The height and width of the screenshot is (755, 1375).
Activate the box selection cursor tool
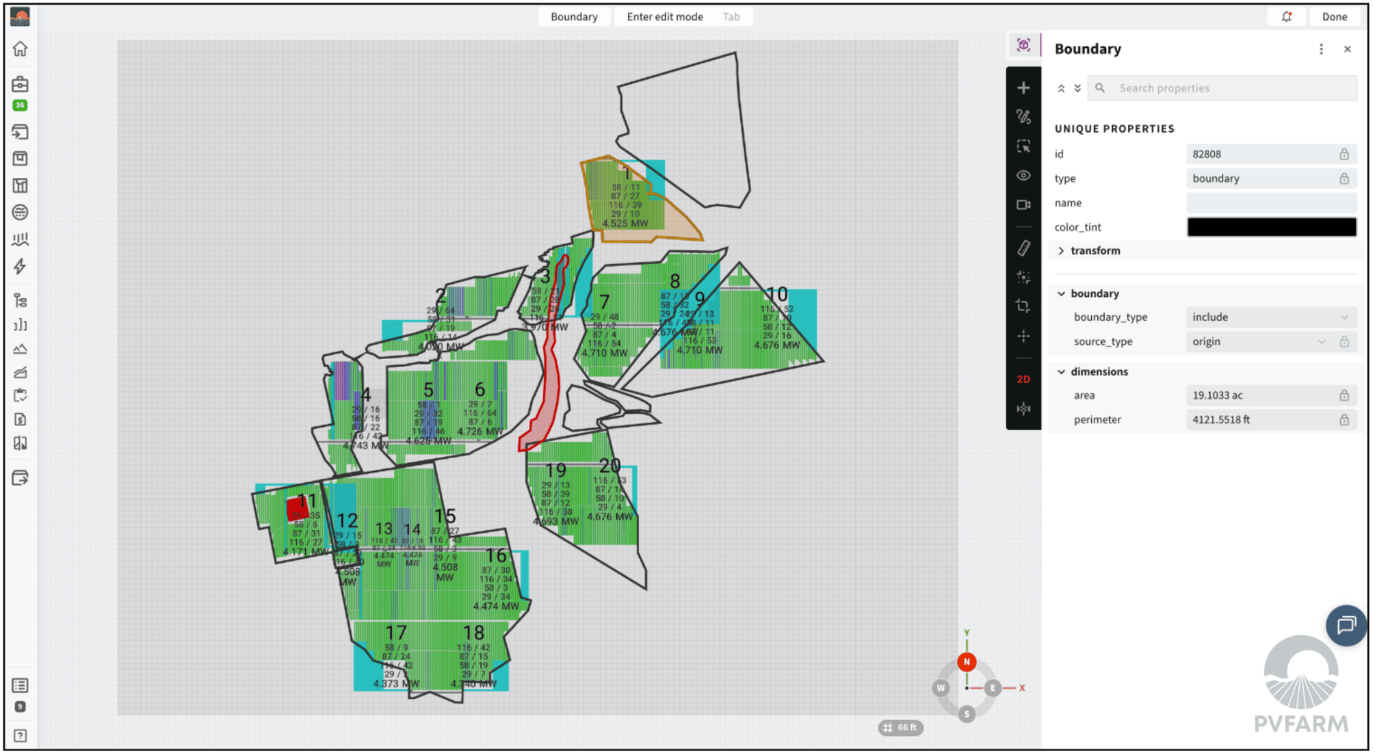(x=1023, y=146)
